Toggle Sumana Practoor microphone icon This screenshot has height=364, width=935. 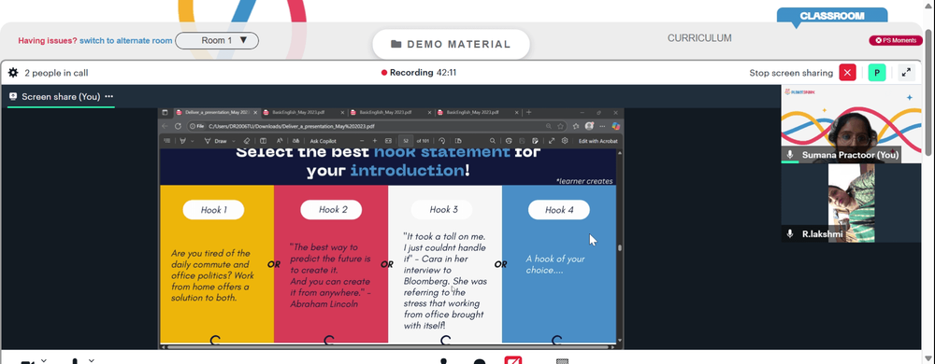click(x=790, y=155)
